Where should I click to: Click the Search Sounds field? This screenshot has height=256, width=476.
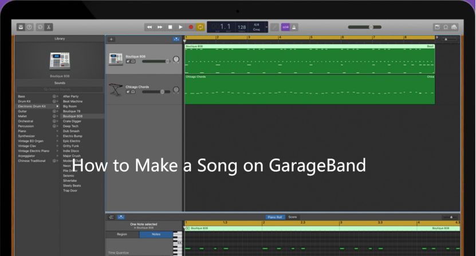[x=60, y=89]
